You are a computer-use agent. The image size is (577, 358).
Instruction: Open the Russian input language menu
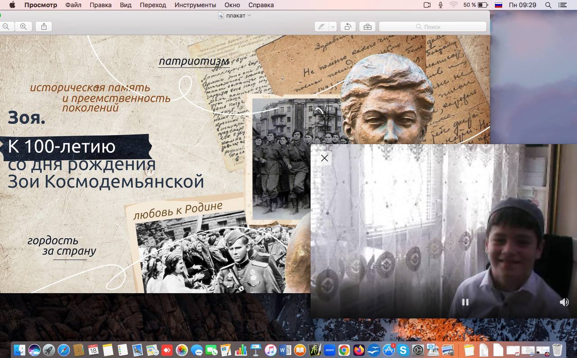(x=499, y=5)
